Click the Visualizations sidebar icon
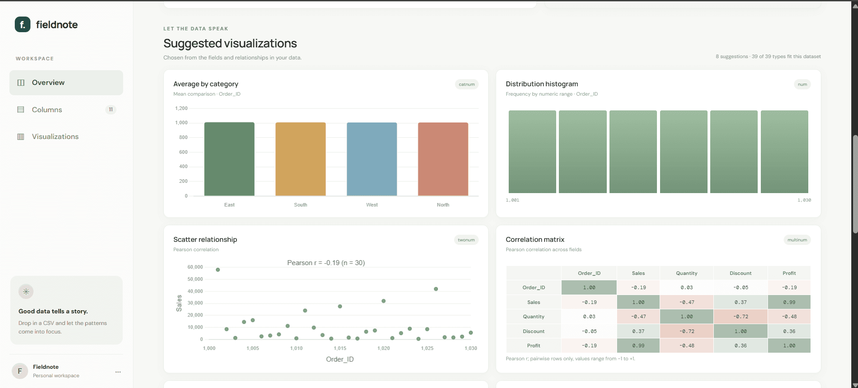 pos(21,137)
